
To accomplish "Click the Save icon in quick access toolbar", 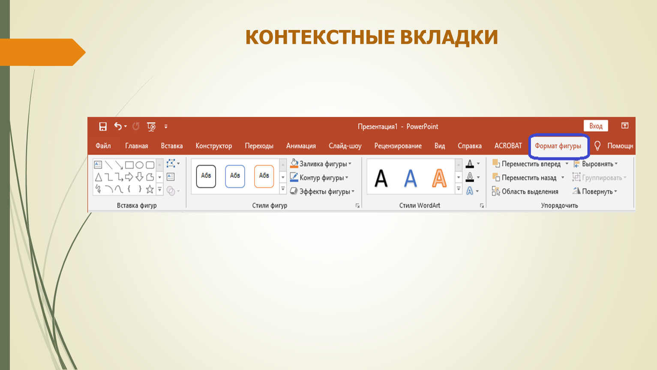I will coord(103,126).
